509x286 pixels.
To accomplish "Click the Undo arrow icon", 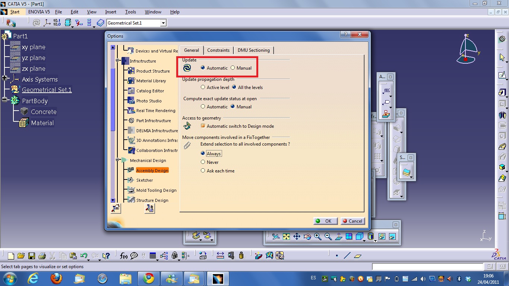I will click(x=83, y=255).
